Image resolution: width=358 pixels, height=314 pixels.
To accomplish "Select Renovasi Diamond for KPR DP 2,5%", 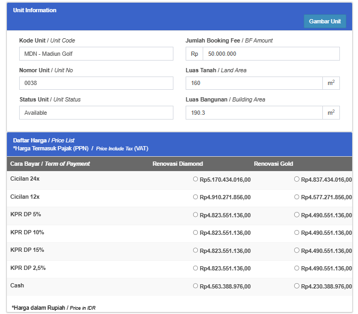I will coord(195,268).
